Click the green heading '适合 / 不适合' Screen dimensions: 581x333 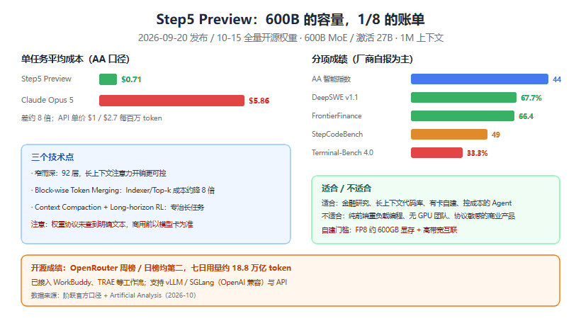(346, 188)
